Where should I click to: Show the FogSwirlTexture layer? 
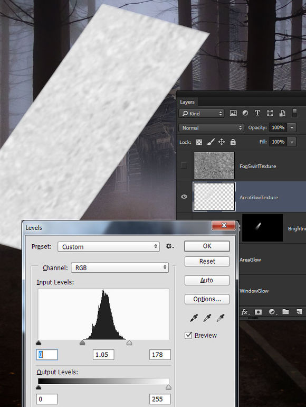pos(184,165)
